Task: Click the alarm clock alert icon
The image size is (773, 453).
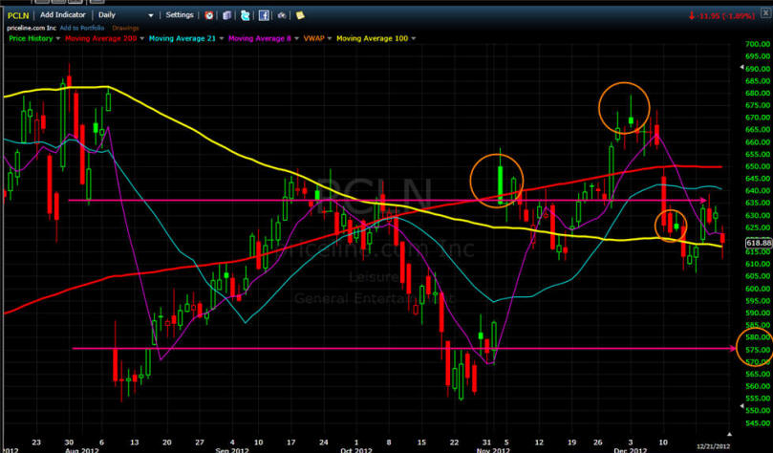Action: click(x=209, y=16)
